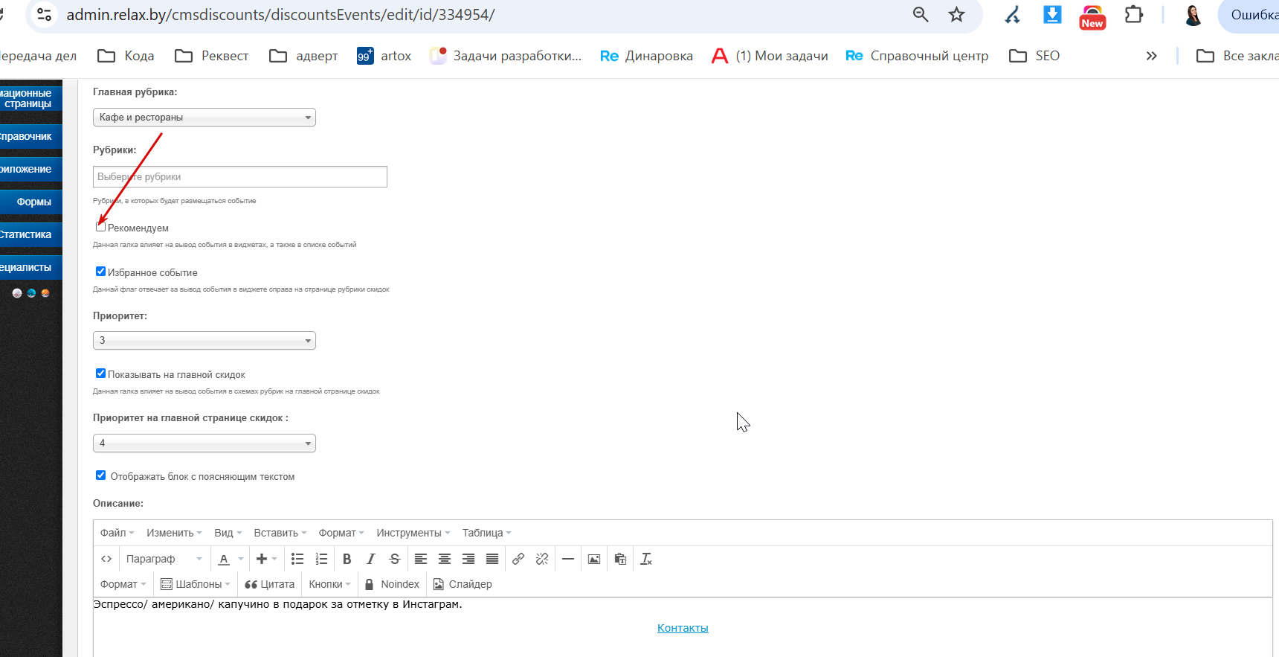Screen dimensions: 1279x657
Task: Insert an image into the editor
Action: click(594, 559)
